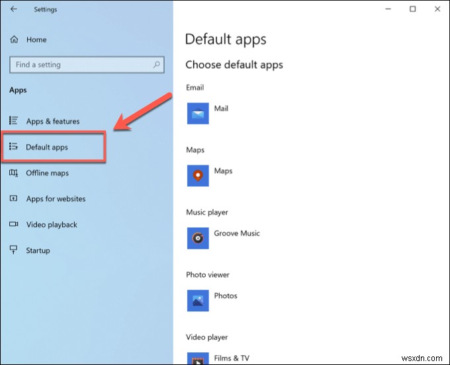
Task: Click the Mail app icon
Action: tap(198, 114)
